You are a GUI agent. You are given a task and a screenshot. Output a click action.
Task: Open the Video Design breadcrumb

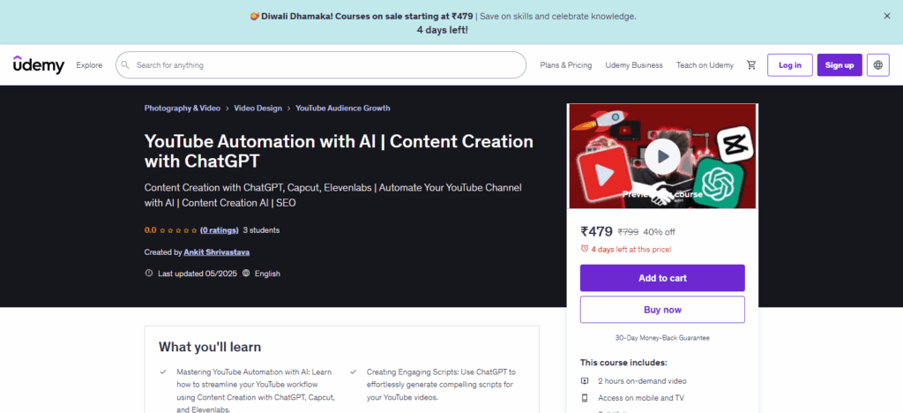pyautogui.click(x=257, y=109)
